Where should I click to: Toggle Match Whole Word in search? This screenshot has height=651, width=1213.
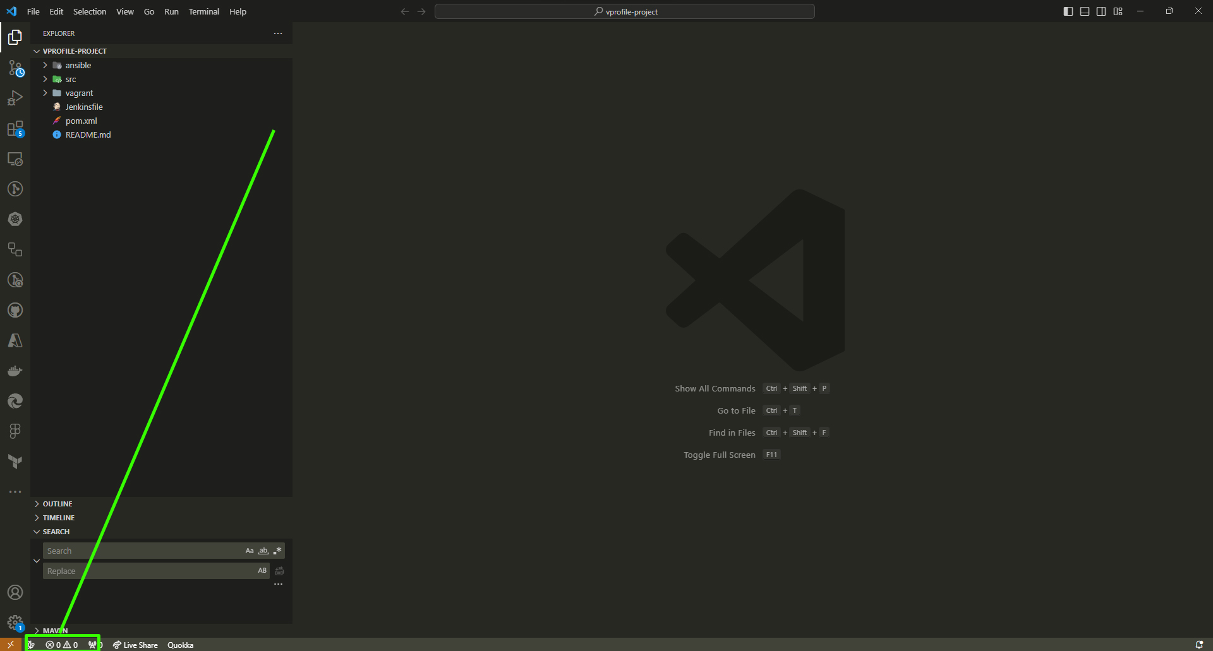click(263, 551)
